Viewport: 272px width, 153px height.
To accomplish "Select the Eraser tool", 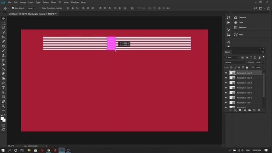I will coord(3,65).
